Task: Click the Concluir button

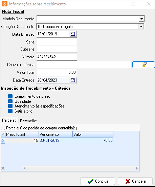Action: (x=97, y=181)
